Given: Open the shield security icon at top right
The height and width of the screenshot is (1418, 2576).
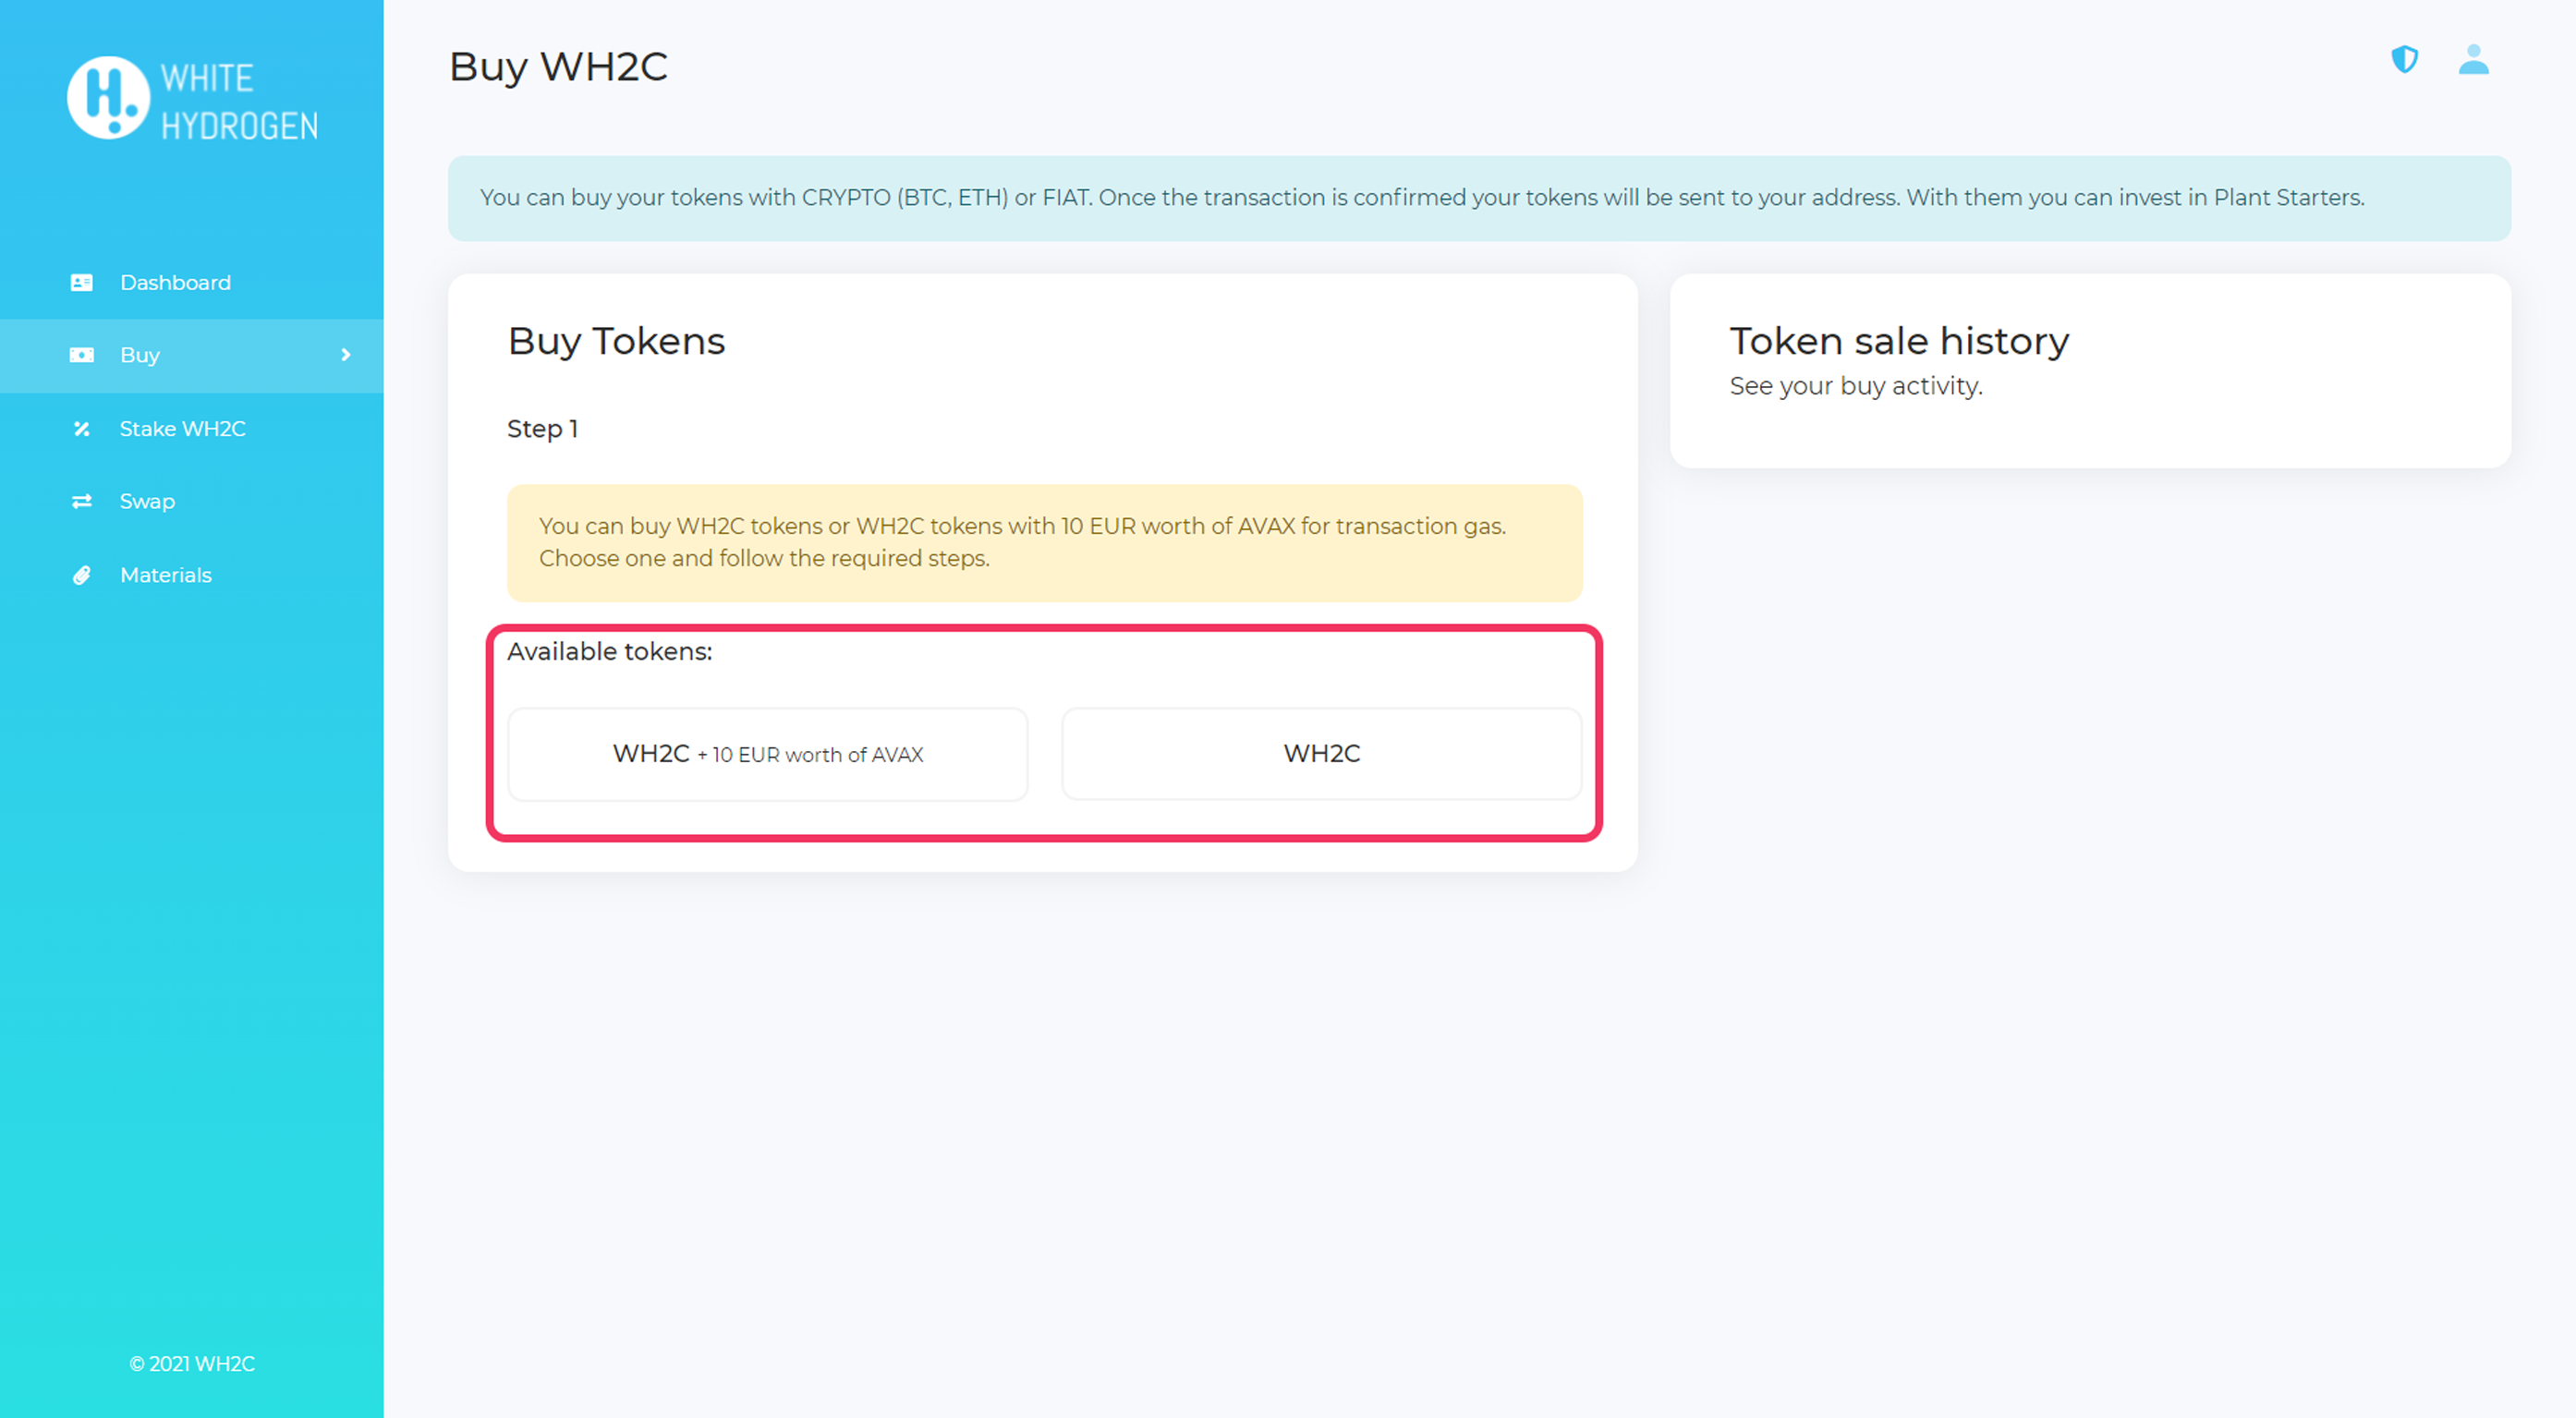Looking at the screenshot, I should 2404,62.
